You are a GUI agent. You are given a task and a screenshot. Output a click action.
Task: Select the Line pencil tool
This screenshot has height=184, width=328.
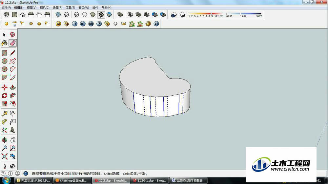[x=12, y=53]
